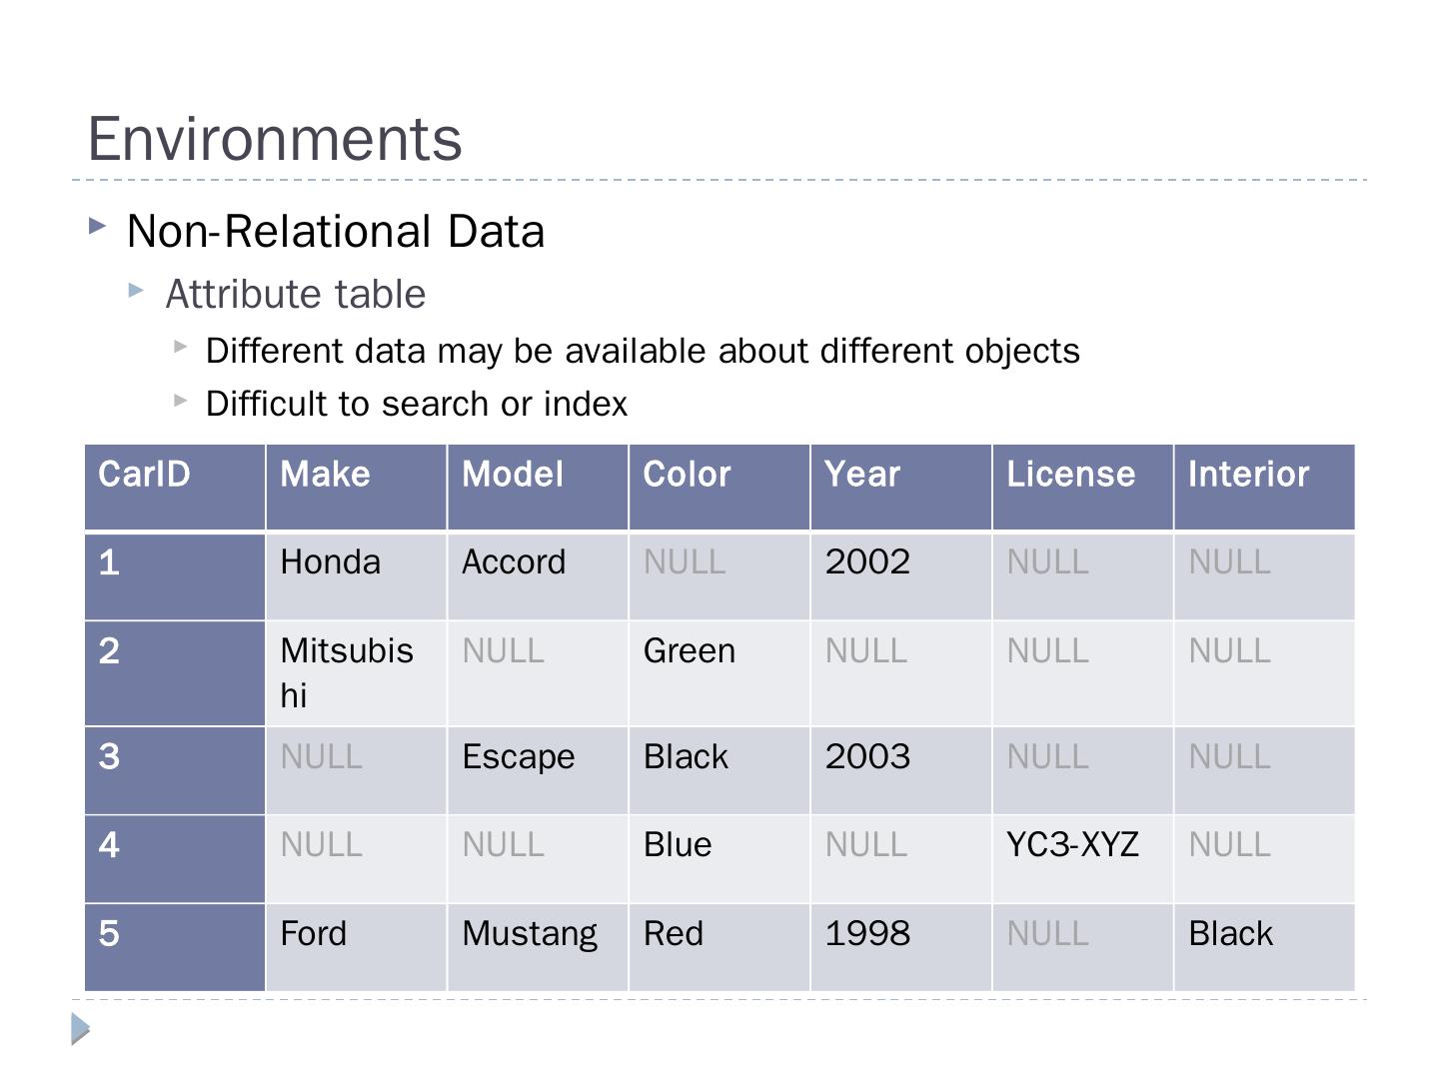The height and width of the screenshot is (1079, 1439).
Task: Select the Honda cell in the table
Action: 330,562
